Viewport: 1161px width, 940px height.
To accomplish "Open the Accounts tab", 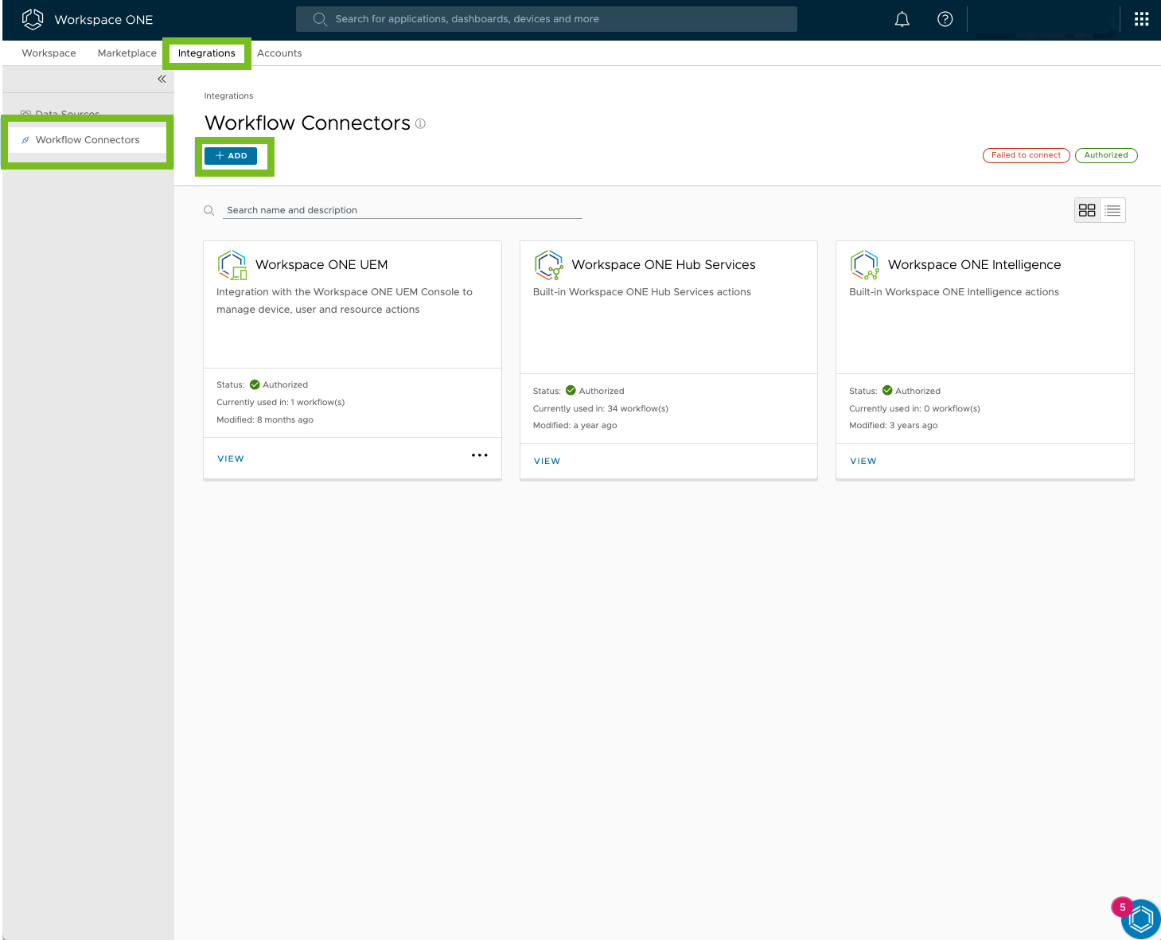I will (279, 53).
